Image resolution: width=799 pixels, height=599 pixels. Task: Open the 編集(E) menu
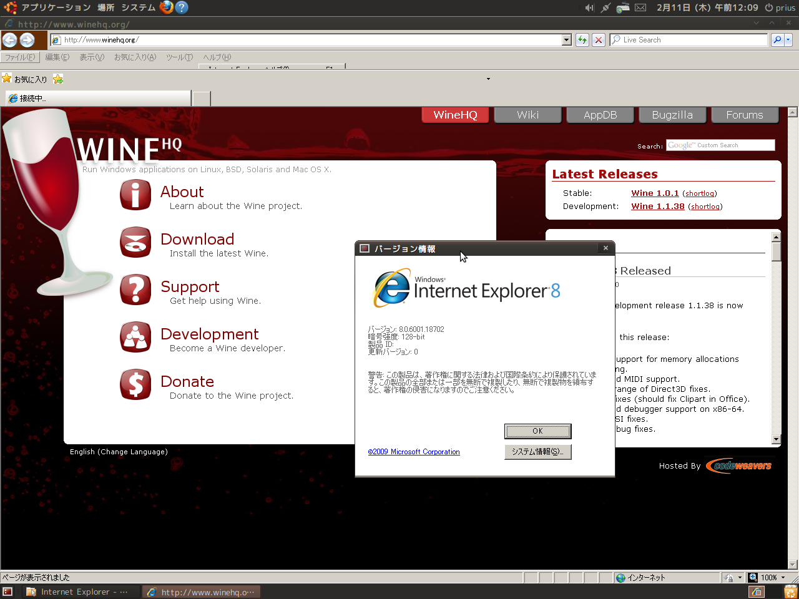point(57,57)
